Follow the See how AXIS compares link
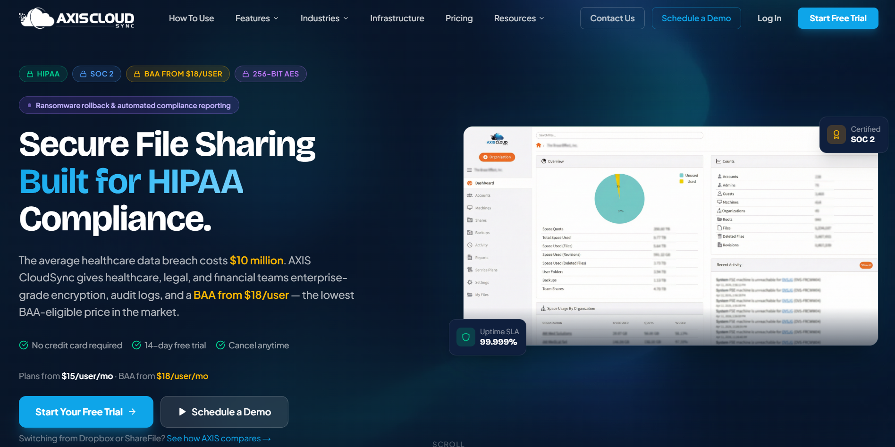This screenshot has height=447, width=895. (x=219, y=439)
